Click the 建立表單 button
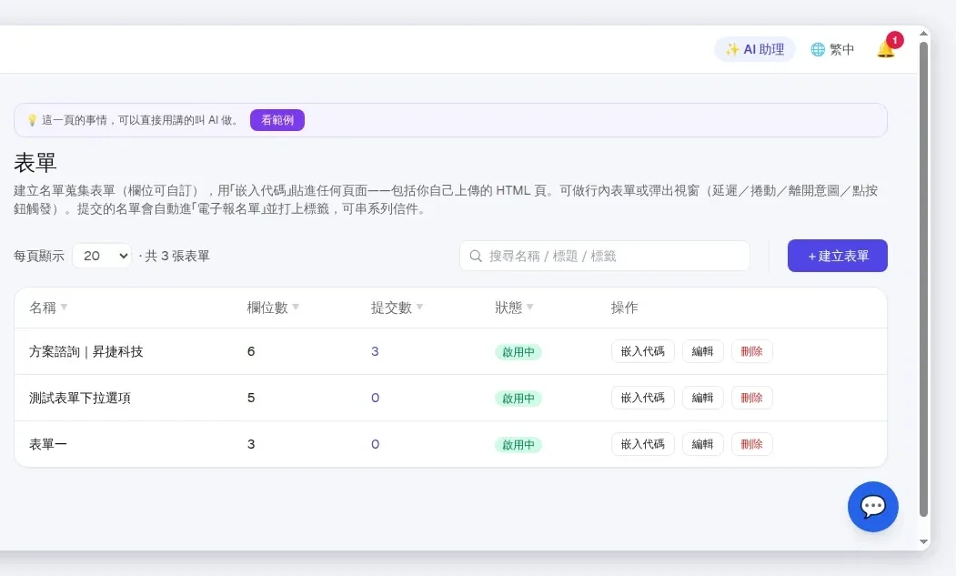This screenshot has height=576, width=956. point(837,256)
